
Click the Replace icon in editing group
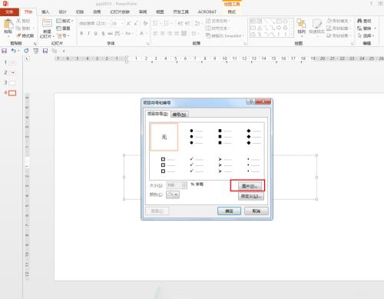pyautogui.click(x=359, y=28)
